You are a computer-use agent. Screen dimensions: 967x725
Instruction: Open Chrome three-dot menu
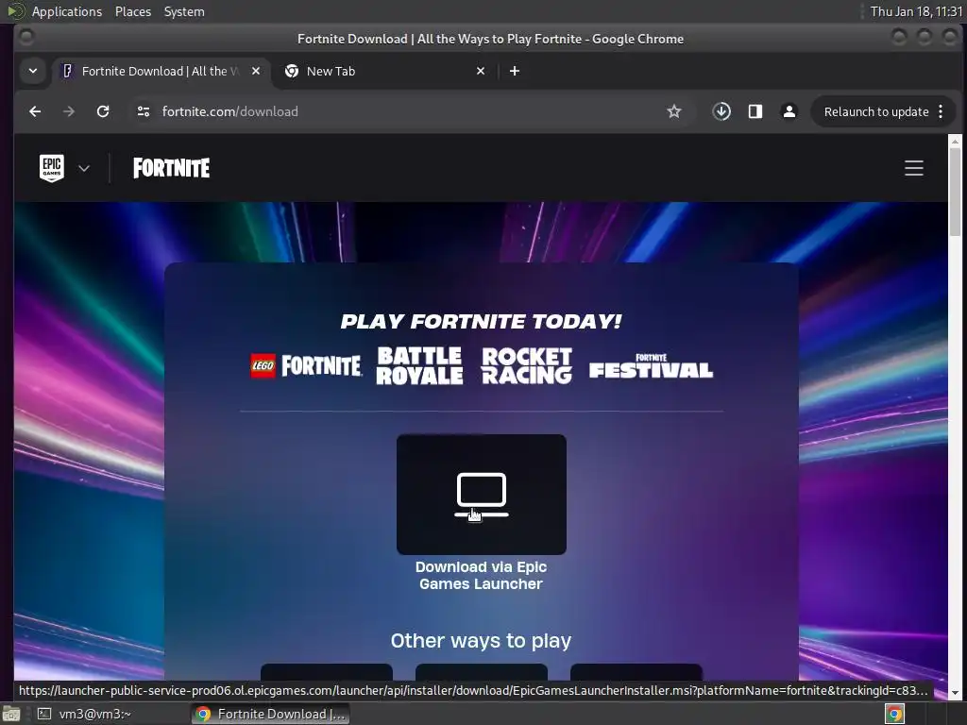click(941, 111)
